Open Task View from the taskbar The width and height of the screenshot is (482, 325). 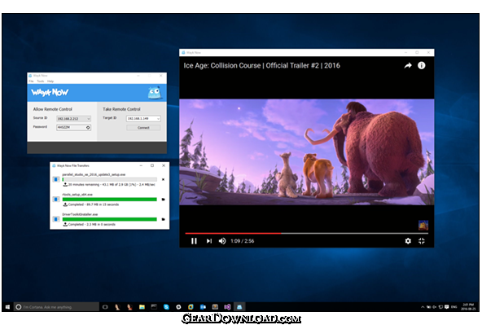pos(105,307)
